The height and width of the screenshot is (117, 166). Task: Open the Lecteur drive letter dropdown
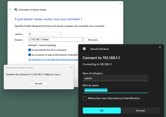point(60,34)
